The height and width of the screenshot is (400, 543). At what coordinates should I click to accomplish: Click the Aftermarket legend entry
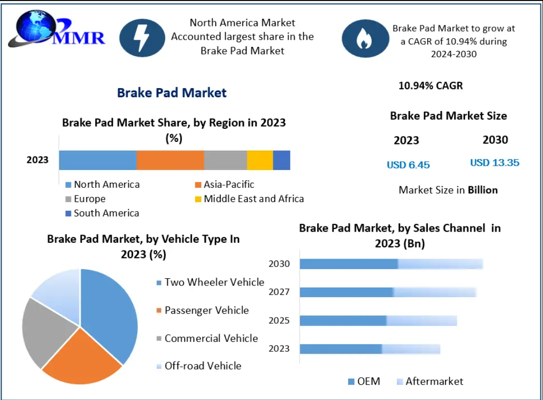pyautogui.click(x=430, y=381)
